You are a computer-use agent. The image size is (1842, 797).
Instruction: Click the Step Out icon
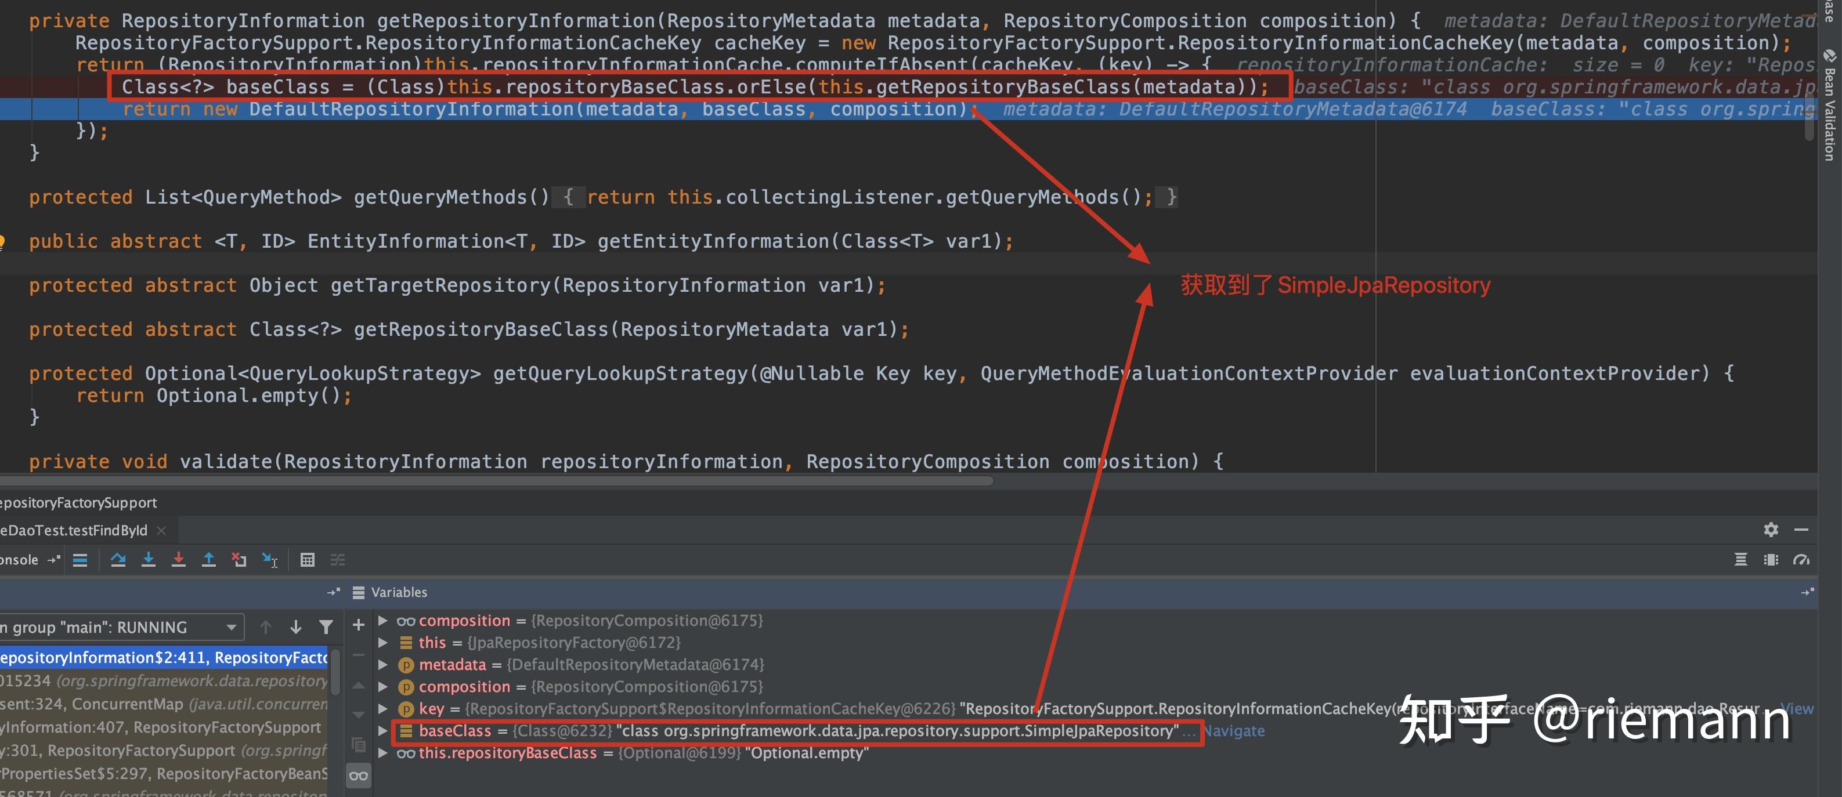[x=209, y=560]
